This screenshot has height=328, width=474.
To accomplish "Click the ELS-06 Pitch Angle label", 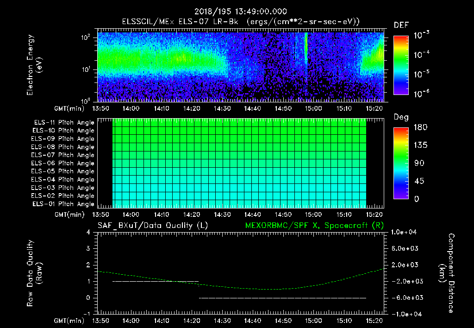I will click(x=62, y=163).
